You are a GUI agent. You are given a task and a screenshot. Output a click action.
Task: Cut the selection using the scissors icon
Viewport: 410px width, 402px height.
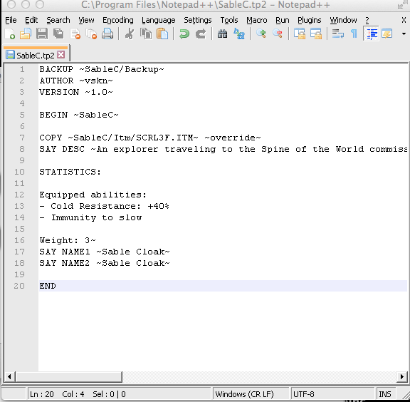(130, 34)
